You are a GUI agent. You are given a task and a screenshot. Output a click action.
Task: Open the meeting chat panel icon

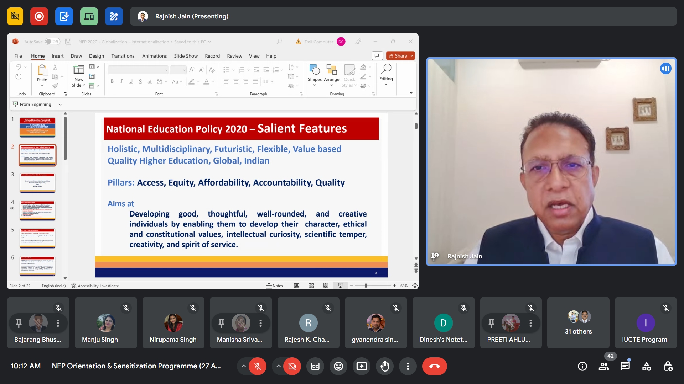625,366
